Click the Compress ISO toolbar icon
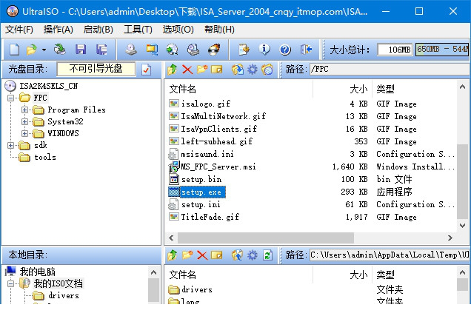471x316 pixels. (x=193, y=50)
